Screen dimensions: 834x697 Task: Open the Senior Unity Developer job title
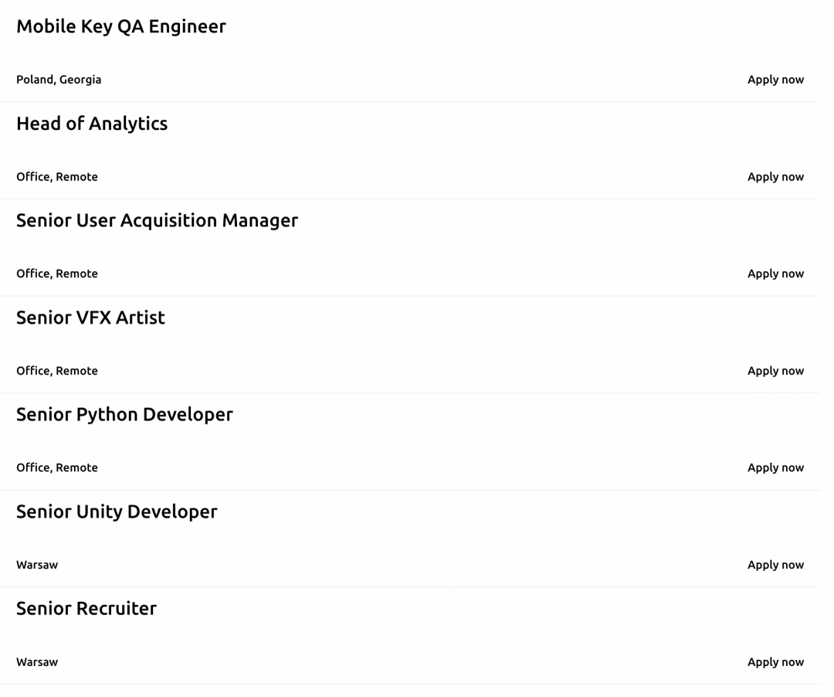point(117,512)
